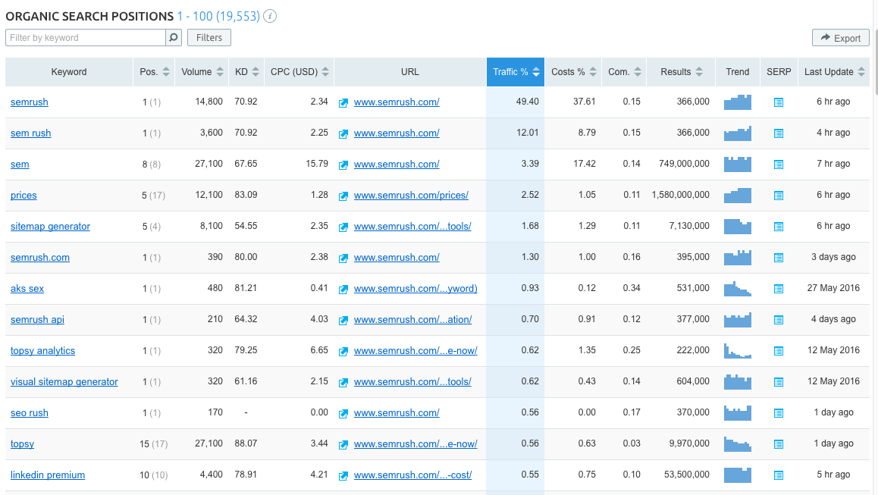Open the Filters button

(x=209, y=37)
